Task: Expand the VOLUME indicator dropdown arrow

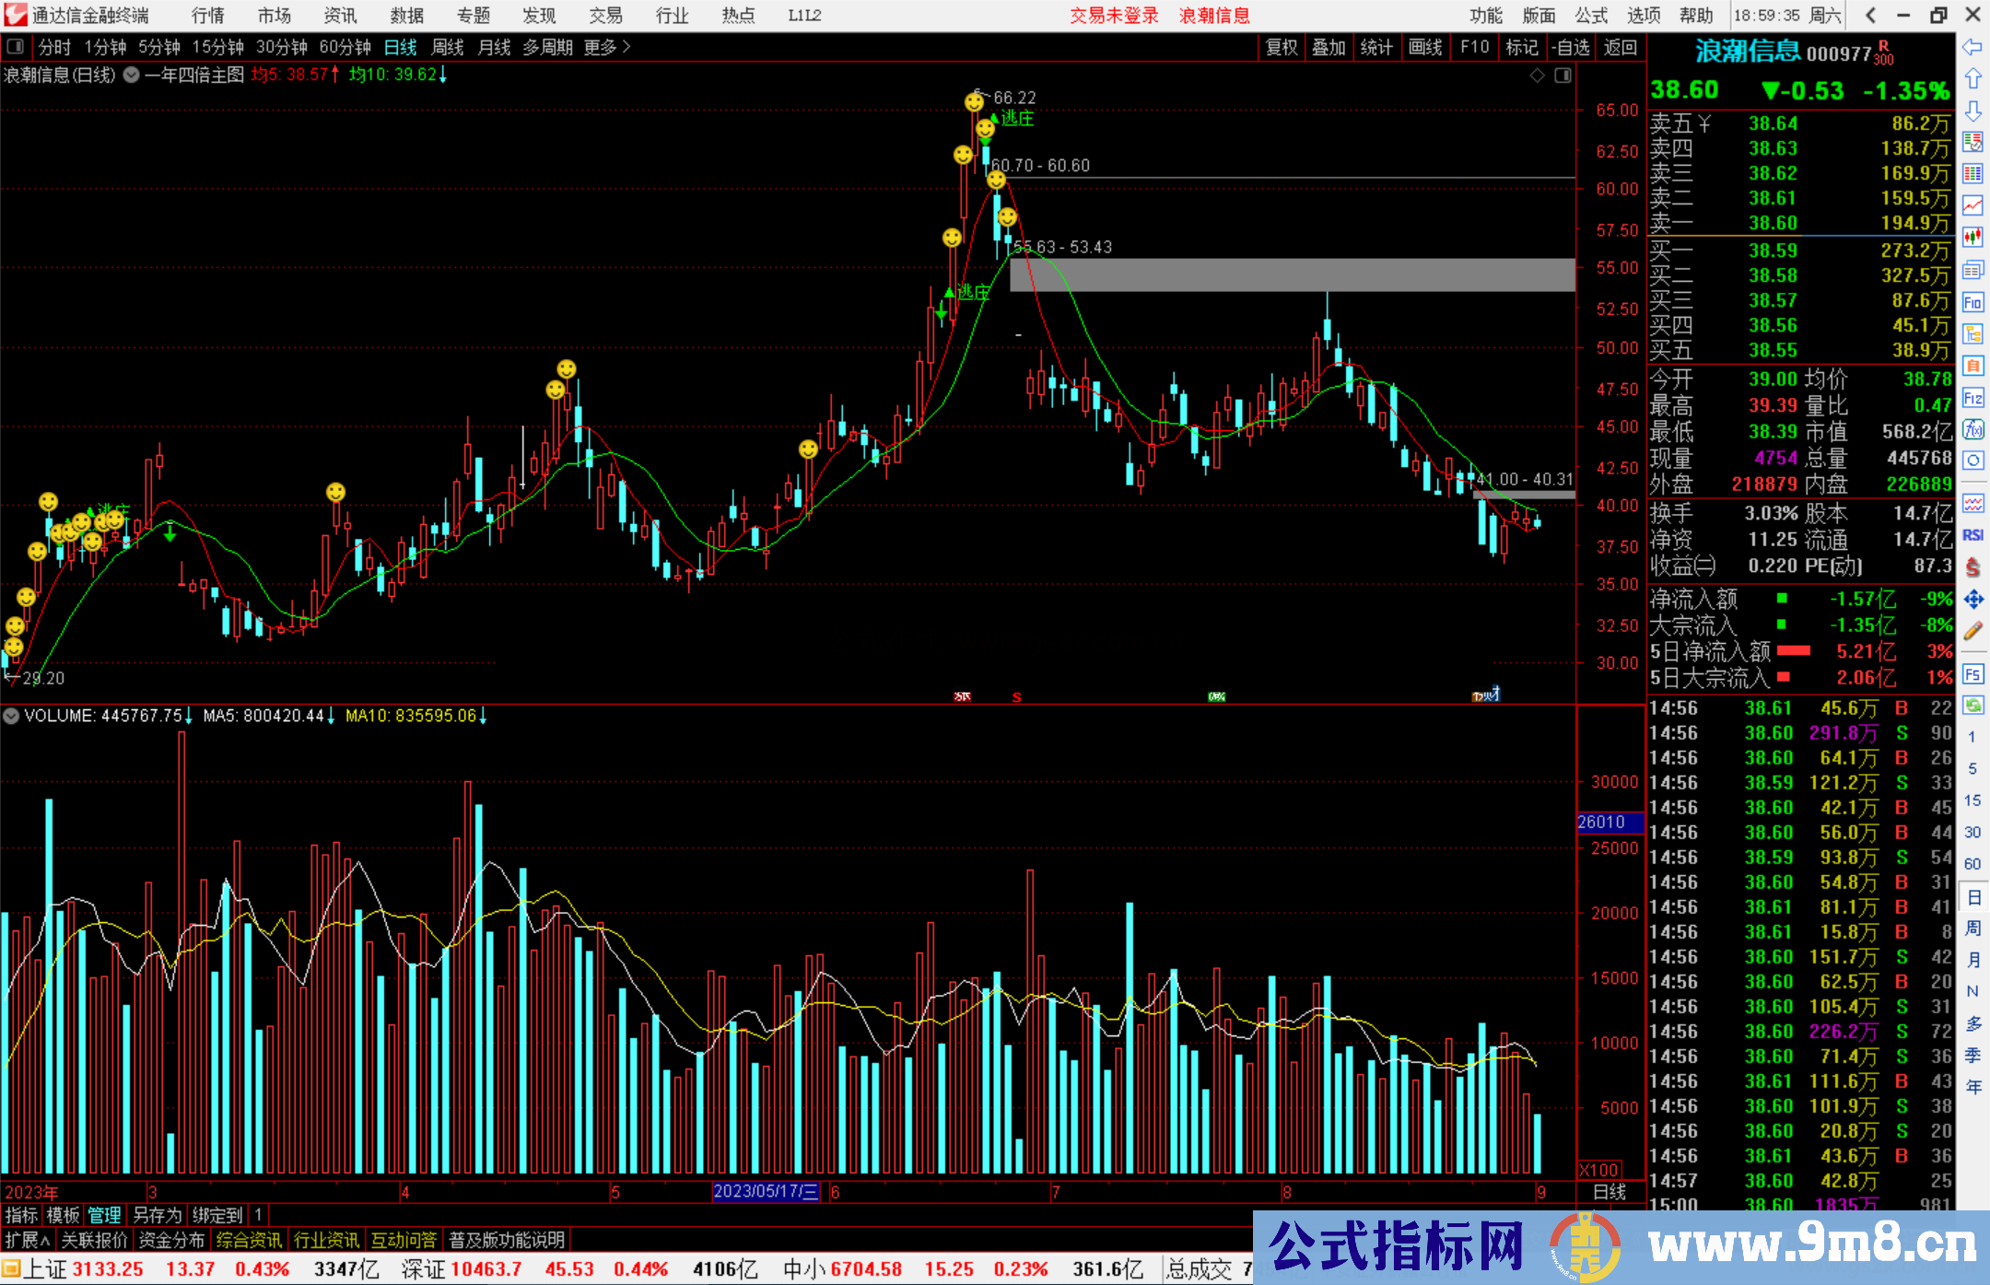Action: 11,716
